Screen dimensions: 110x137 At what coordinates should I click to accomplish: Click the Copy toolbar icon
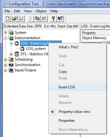point(37,19)
